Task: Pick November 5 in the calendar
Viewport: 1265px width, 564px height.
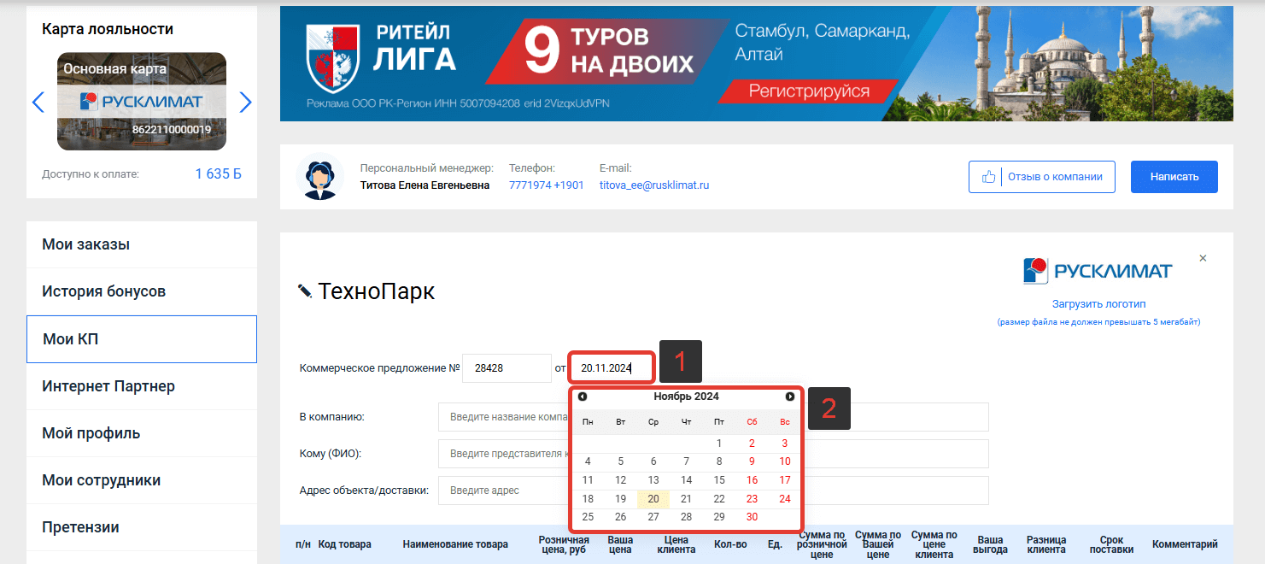Action: pyautogui.click(x=621, y=461)
